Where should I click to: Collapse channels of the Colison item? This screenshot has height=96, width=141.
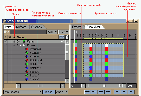[x=18, y=45]
